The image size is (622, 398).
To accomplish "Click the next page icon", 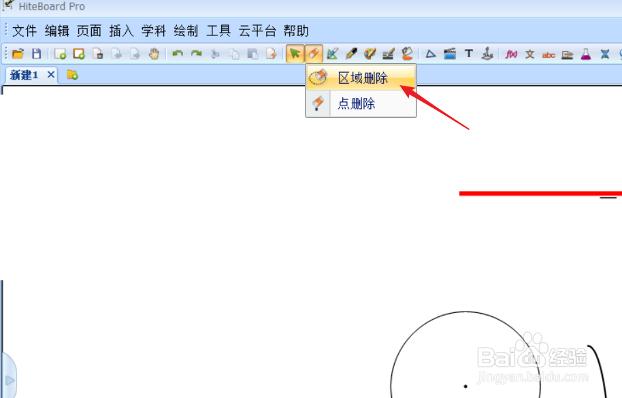I will click(x=135, y=54).
